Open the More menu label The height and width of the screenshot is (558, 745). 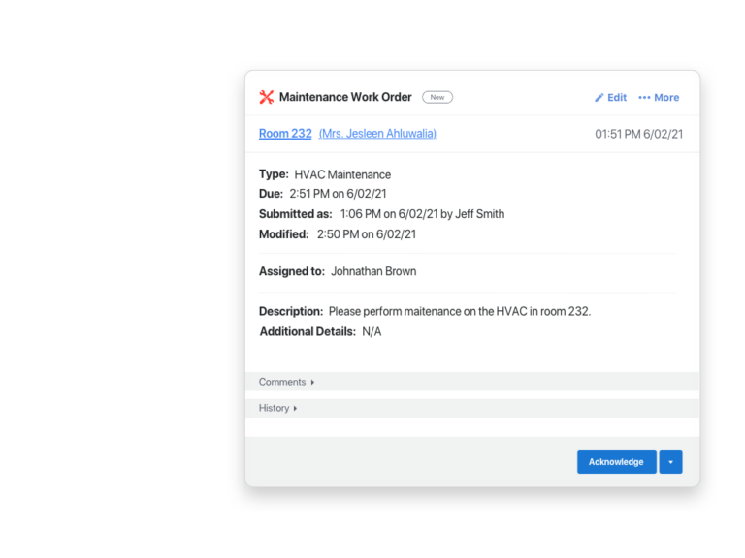click(666, 98)
